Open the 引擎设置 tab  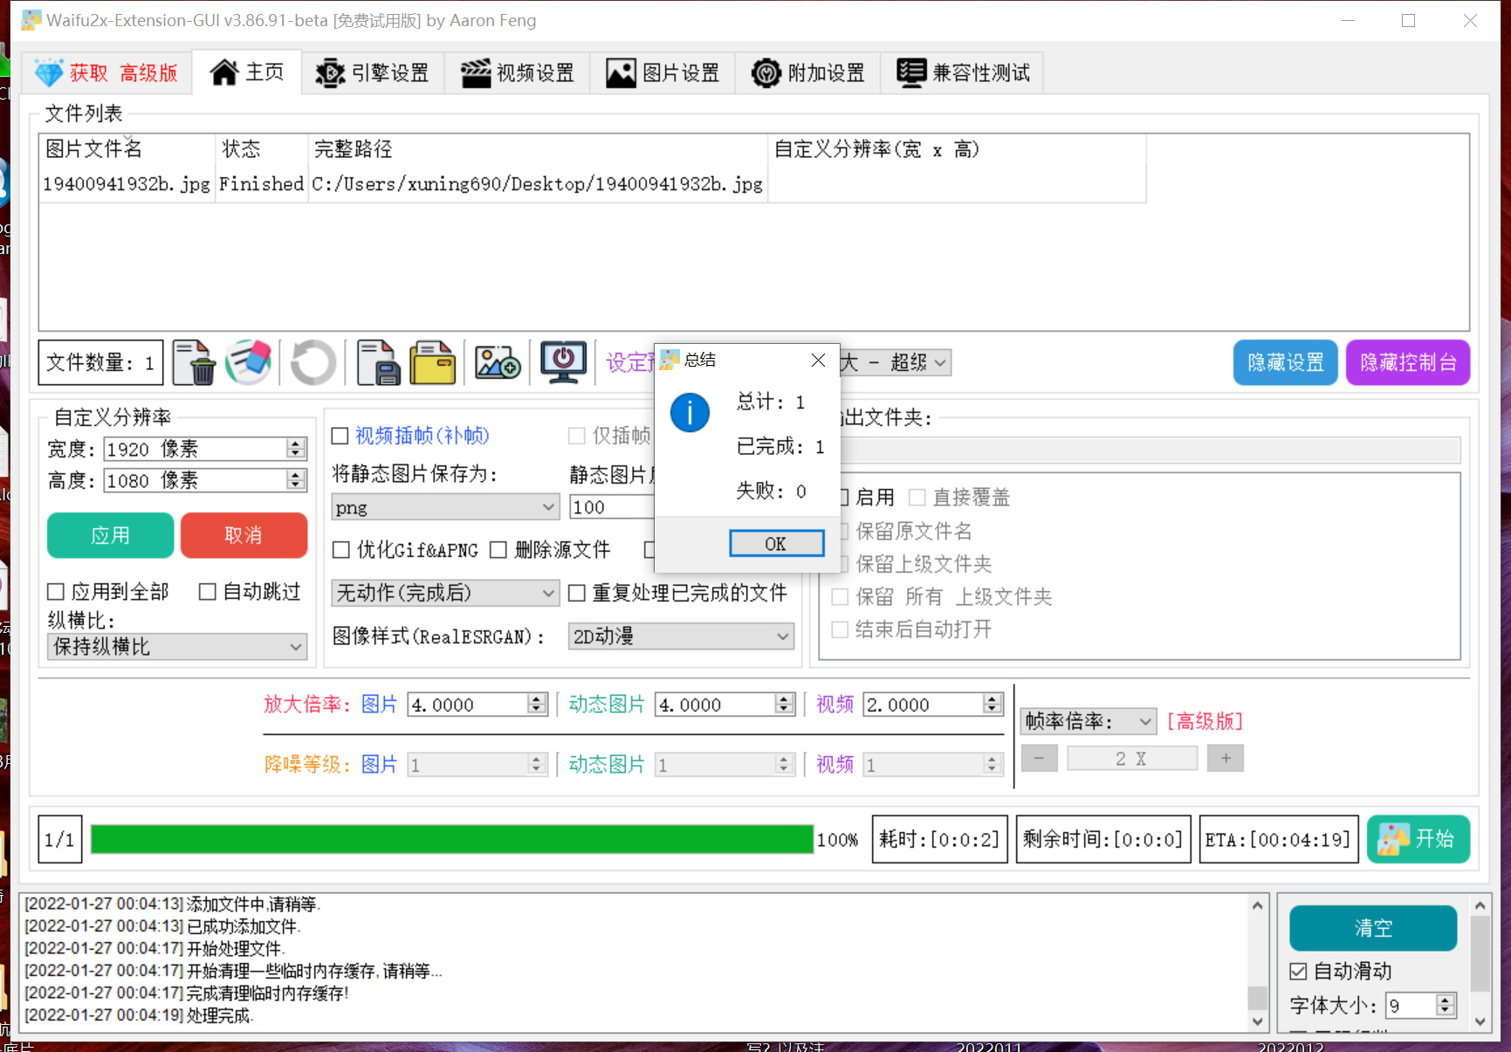click(x=373, y=72)
